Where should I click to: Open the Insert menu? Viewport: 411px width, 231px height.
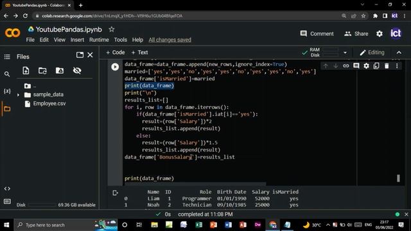click(77, 40)
